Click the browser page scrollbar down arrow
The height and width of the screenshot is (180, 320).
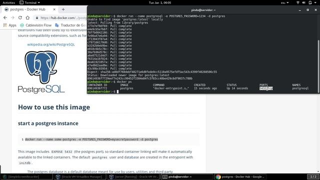pos(318,171)
